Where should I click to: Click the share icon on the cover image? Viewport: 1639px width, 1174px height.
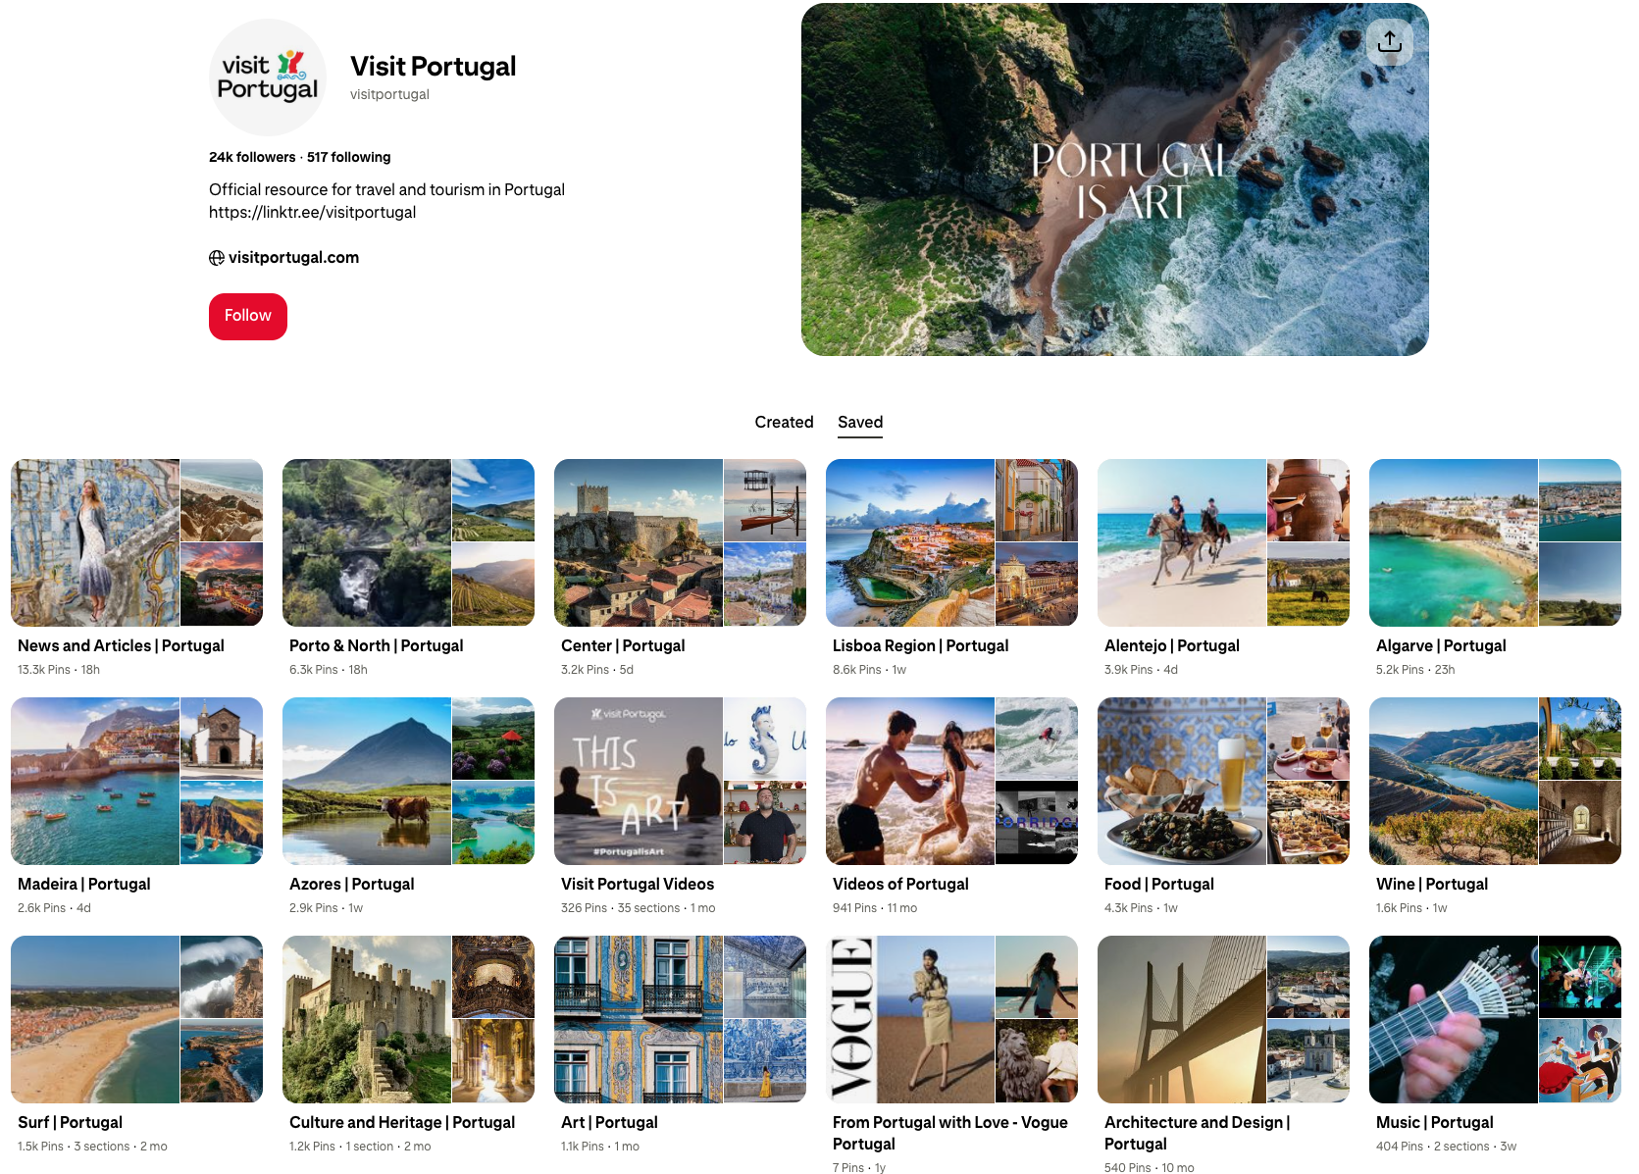tap(1389, 42)
